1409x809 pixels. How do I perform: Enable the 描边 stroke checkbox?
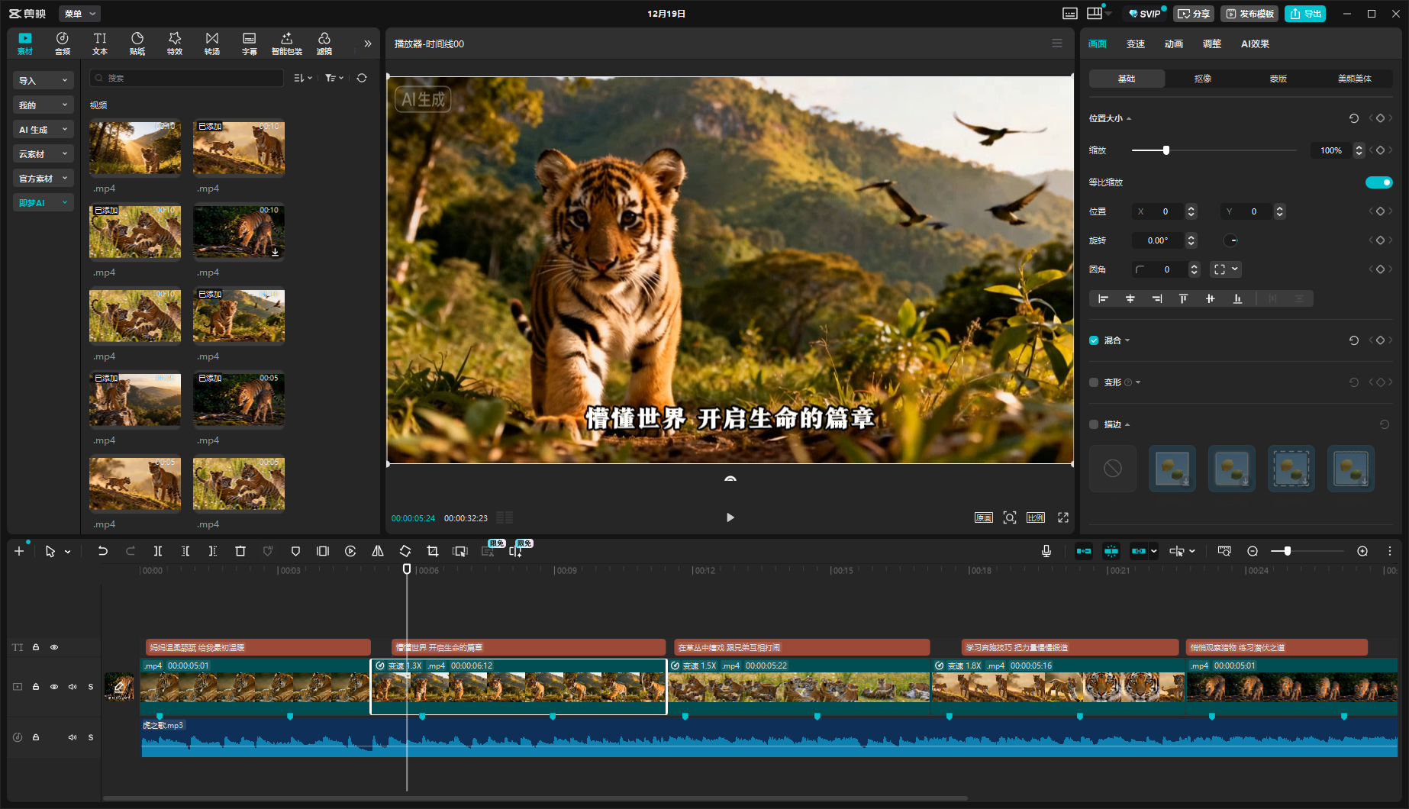pos(1094,424)
